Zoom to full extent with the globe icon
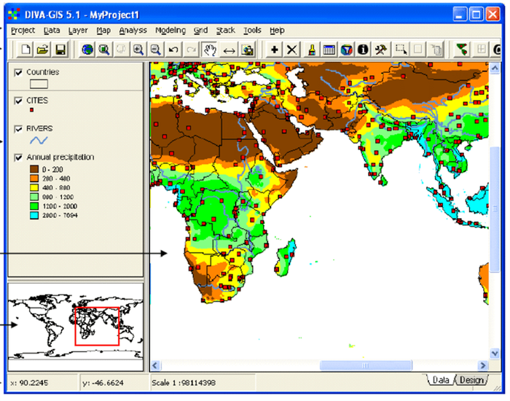The image size is (510, 401). click(87, 50)
